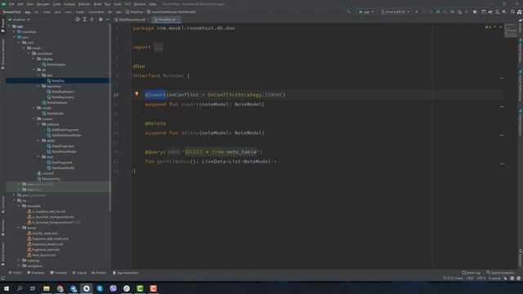Select NoteAdapter in the project tree
Viewport: 523px width, 294px height.
point(53,65)
